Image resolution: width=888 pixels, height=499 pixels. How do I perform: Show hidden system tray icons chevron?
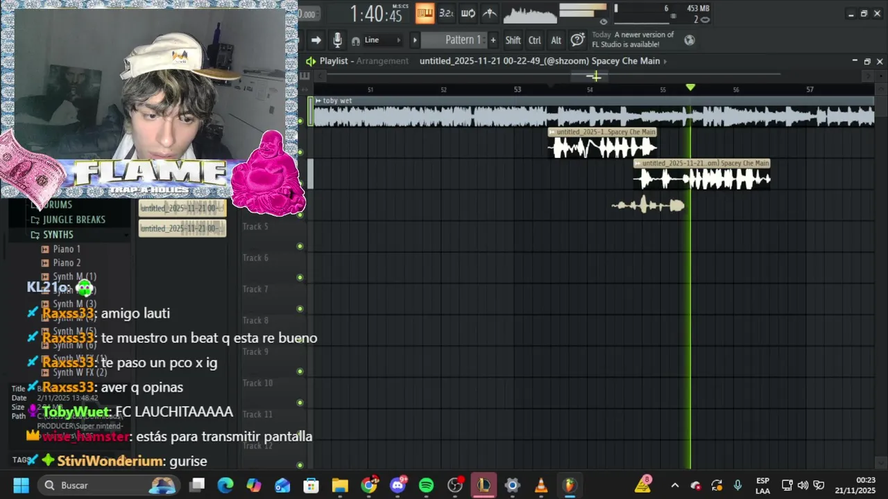[x=674, y=485]
